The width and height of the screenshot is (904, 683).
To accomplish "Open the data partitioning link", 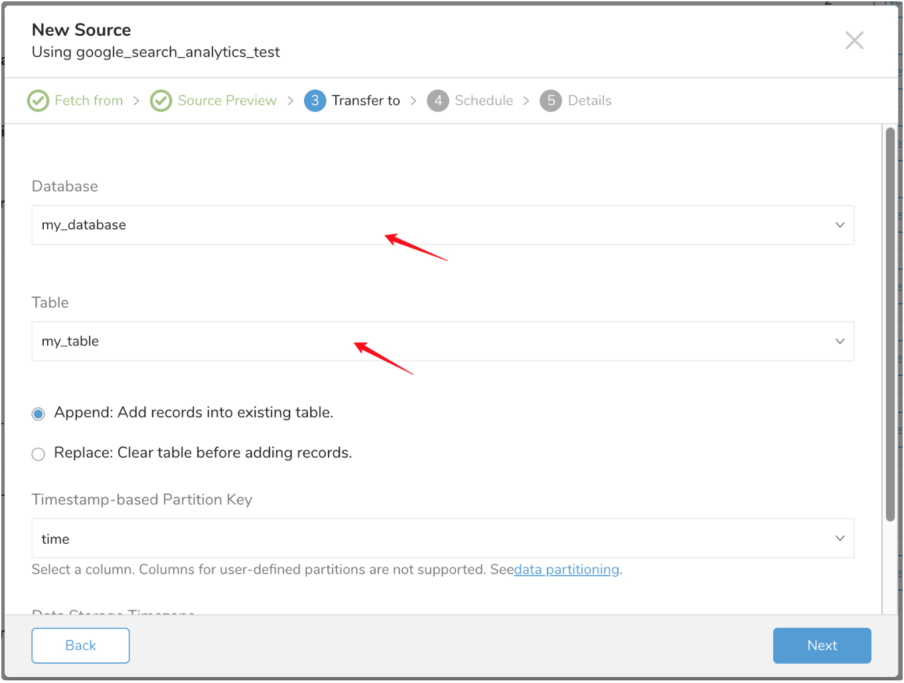I will pyautogui.click(x=566, y=570).
